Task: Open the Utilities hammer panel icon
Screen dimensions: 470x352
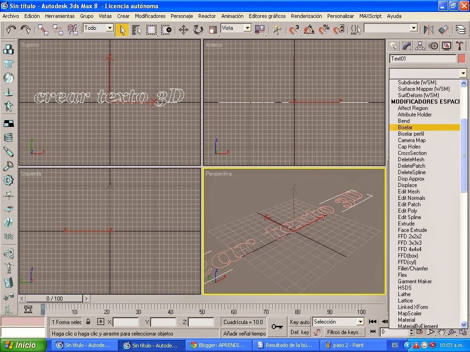Action: click(x=459, y=46)
